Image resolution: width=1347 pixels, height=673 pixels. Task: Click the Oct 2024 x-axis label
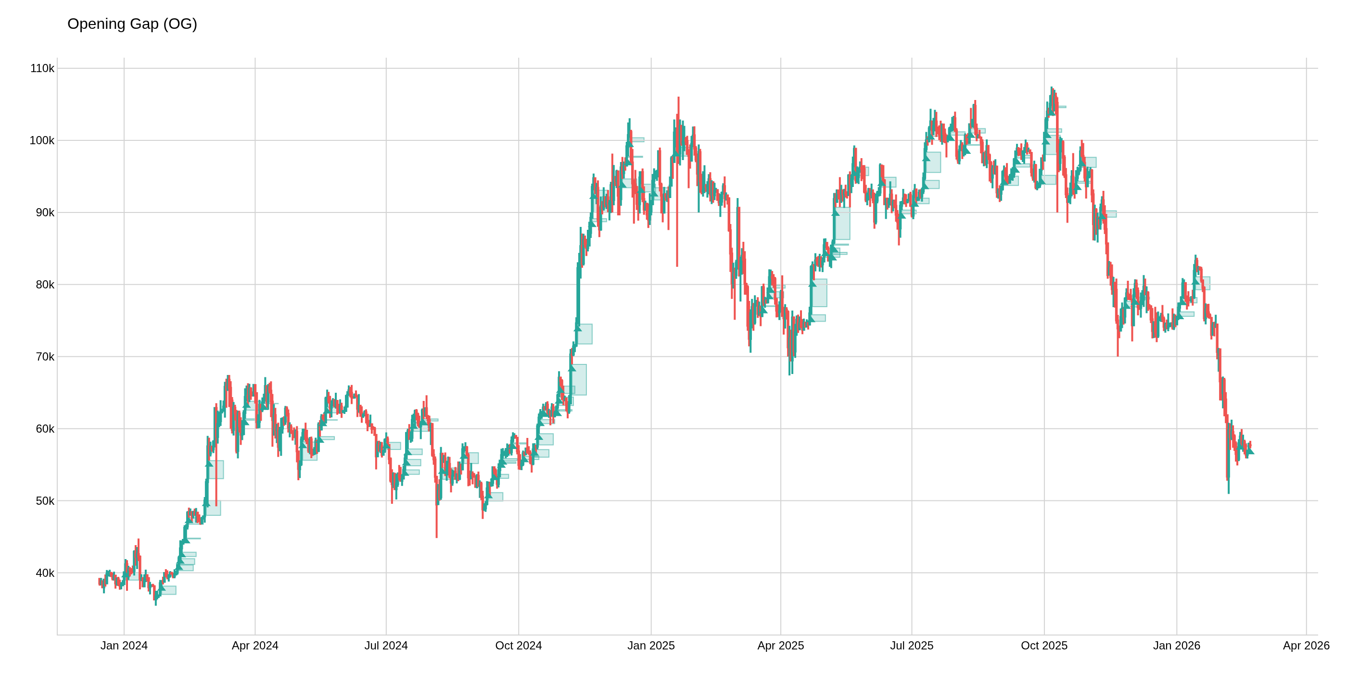(518, 646)
